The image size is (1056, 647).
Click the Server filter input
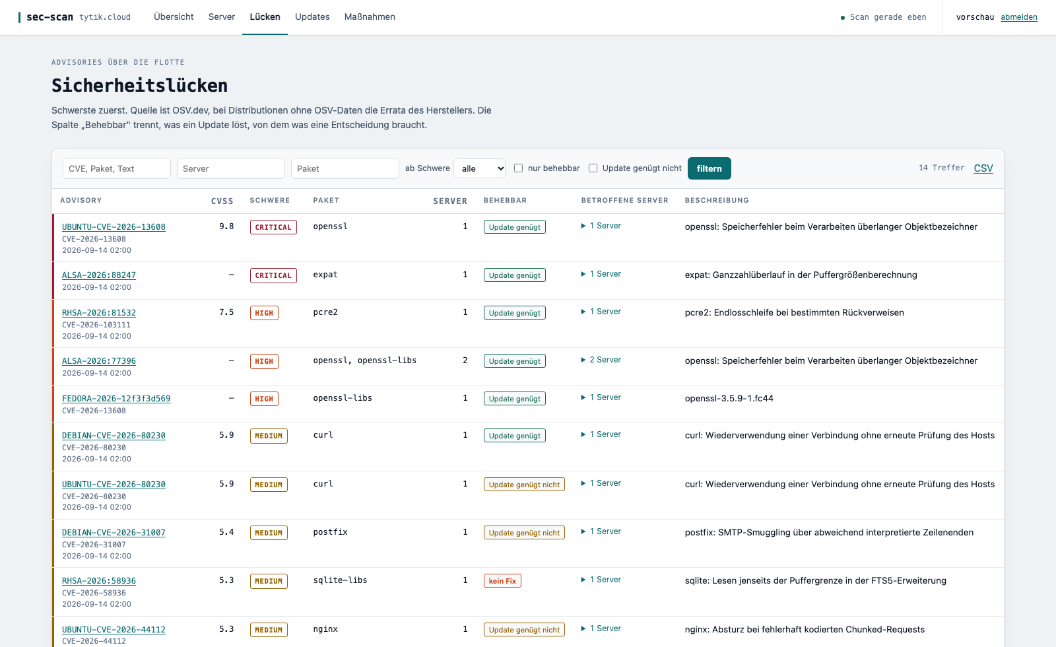point(231,168)
